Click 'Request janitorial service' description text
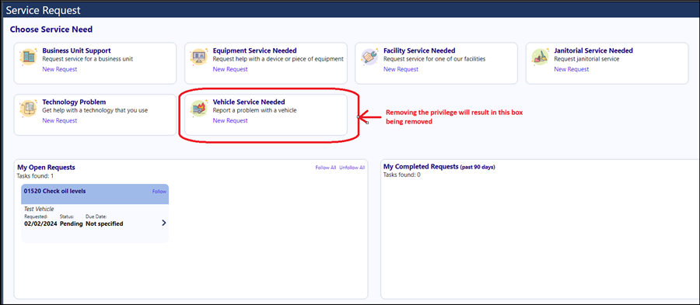The height and width of the screenshot is (305, 700). [x=586, y=59]
